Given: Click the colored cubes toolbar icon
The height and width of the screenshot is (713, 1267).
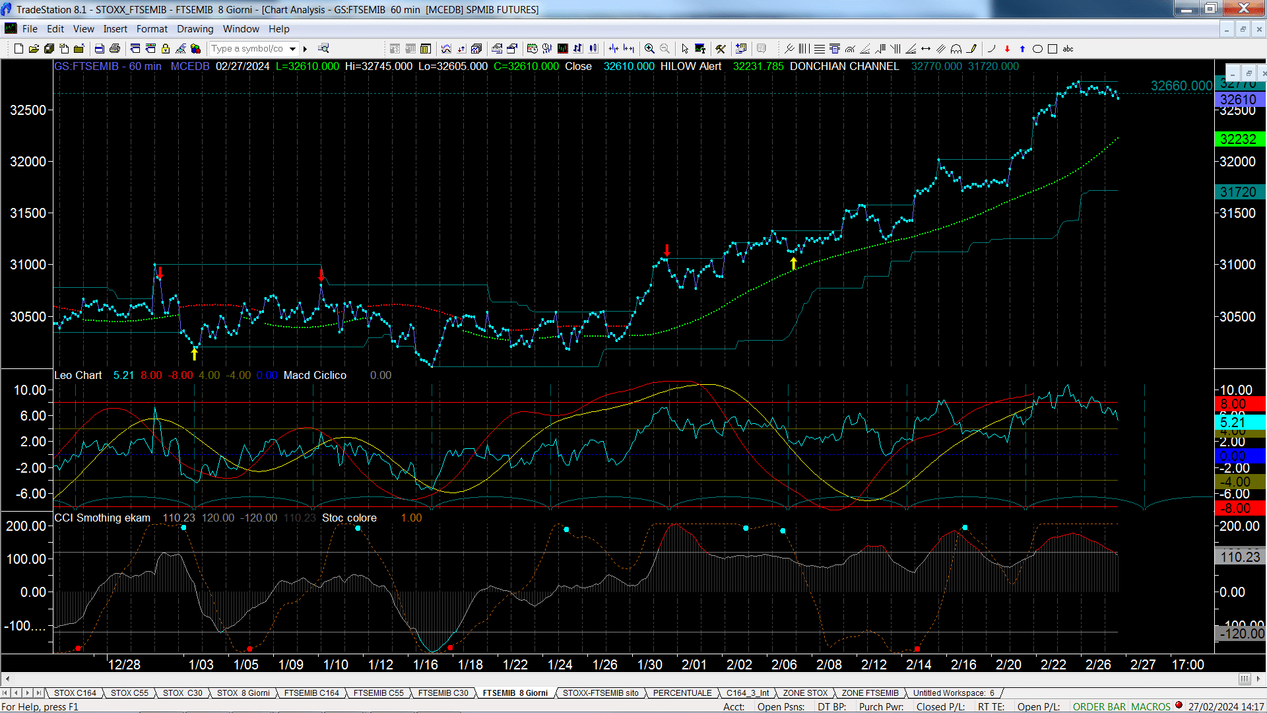Looking at the screenshot, I should point(195,49).
